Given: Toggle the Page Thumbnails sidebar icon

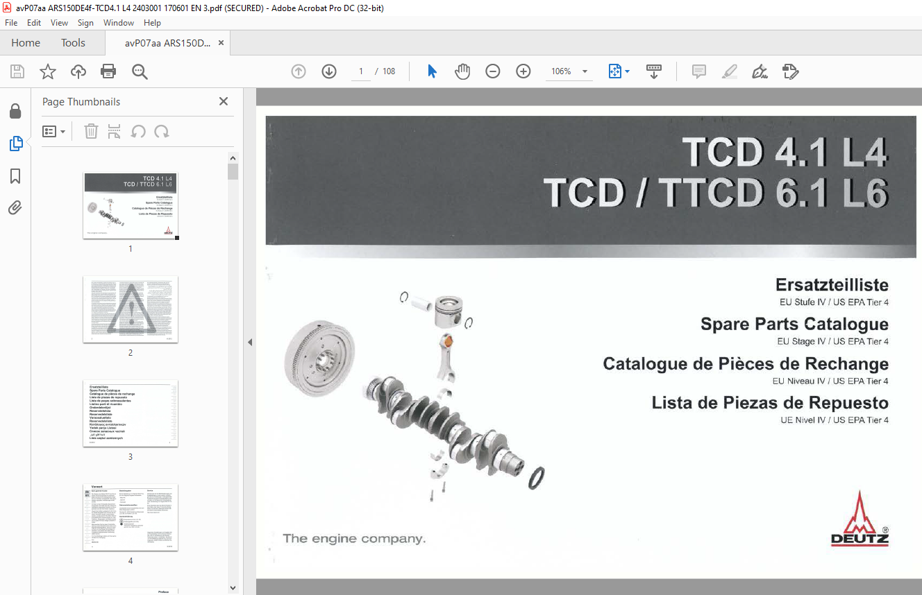Looking at the screenshot, I should (15, 144).
